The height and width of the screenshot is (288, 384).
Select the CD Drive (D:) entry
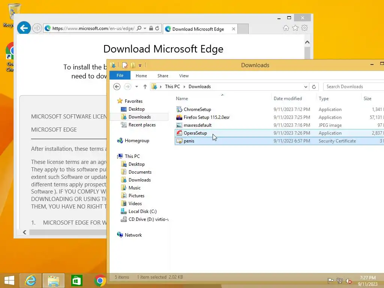[144, 219]
